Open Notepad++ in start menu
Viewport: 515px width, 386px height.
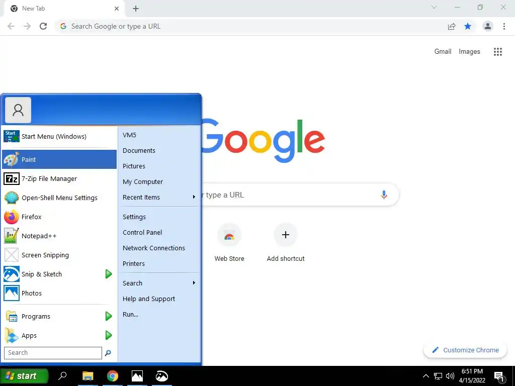[59, 236]
